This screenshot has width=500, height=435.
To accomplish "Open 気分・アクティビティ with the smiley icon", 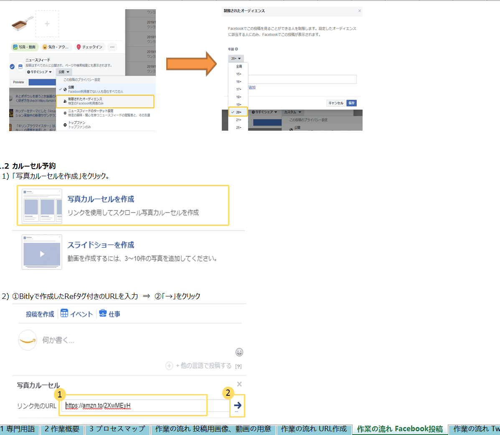I will pyautogui.click(x=45, y=47).
